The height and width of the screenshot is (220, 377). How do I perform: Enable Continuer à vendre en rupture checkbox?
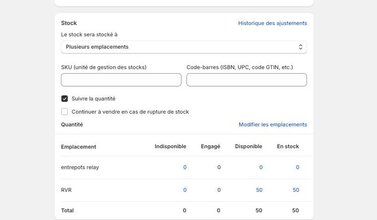tap(65, 112)
